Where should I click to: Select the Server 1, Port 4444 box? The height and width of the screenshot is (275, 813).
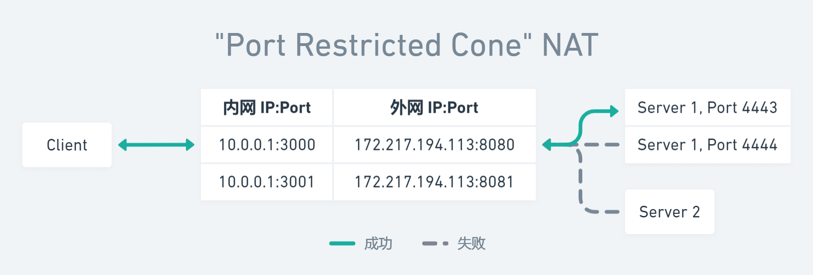click(707, 145)
